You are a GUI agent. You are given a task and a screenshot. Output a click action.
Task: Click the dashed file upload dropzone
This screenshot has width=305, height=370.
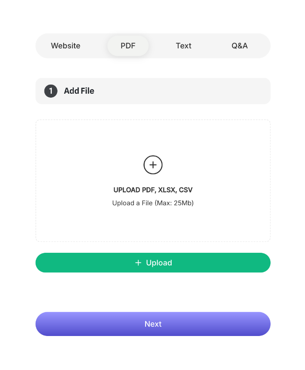tap(153, 180)
